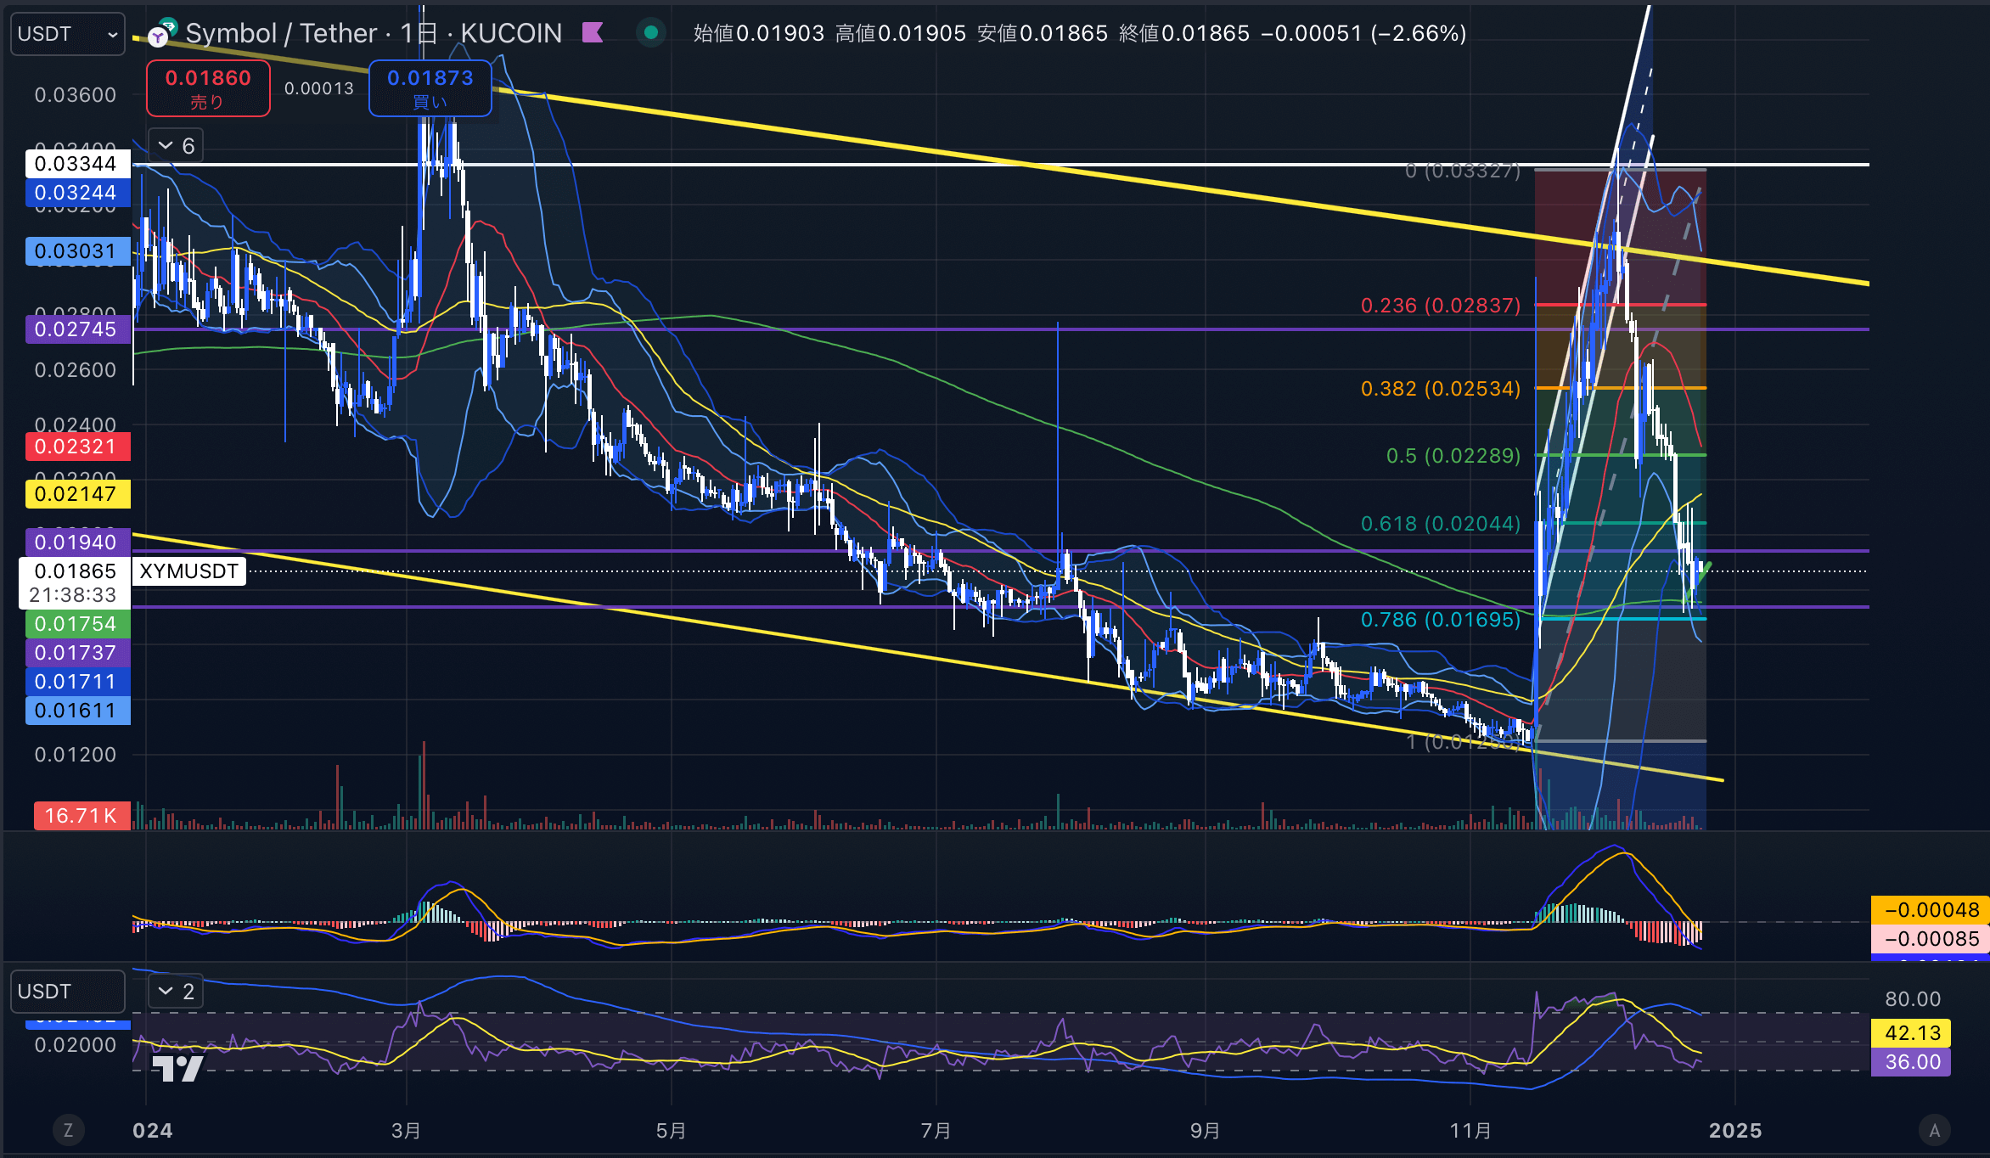Click the 0.03344 white price label

click(77, 164)
